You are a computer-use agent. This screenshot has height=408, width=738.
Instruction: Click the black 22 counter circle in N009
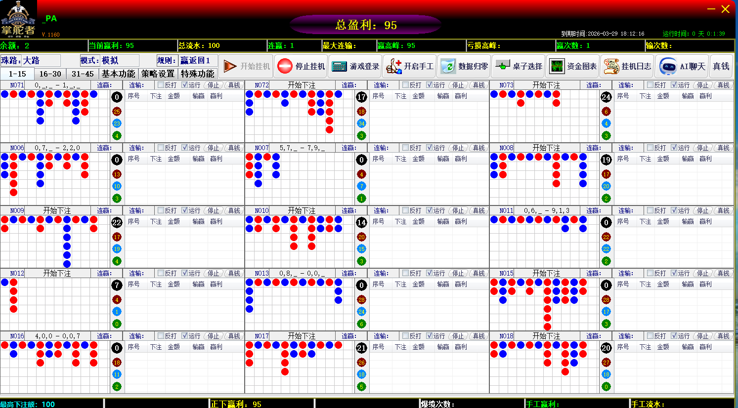pos(117,223)
